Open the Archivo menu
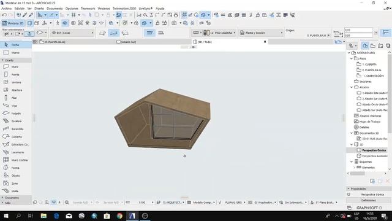This screenshot has height=221, width=392. pyautogui.click(x=7, y=9)
